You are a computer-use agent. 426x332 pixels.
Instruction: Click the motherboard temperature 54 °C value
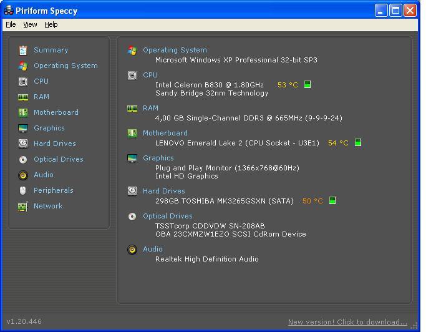[338, 143]
